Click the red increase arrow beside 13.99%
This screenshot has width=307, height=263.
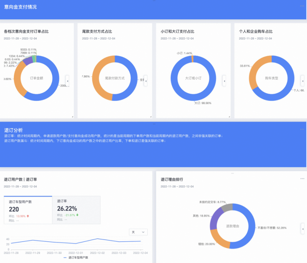28,215
